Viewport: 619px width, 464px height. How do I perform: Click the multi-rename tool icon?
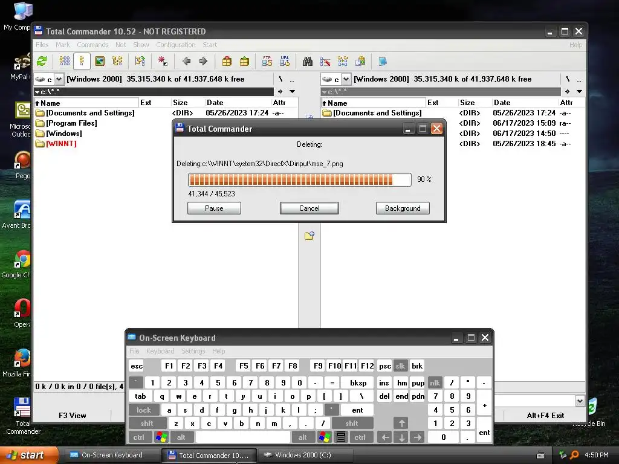point(325,61)
